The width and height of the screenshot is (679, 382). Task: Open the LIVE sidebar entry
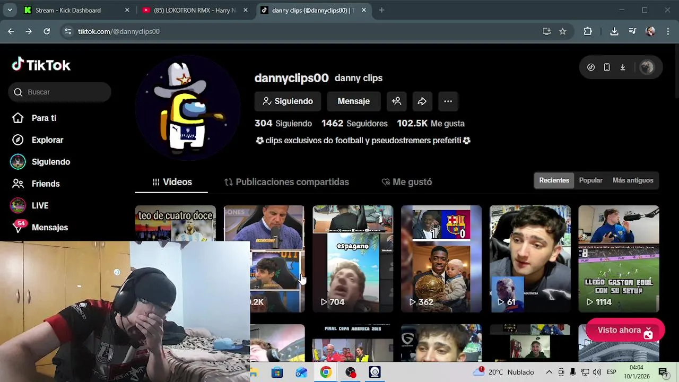(30, 205)
